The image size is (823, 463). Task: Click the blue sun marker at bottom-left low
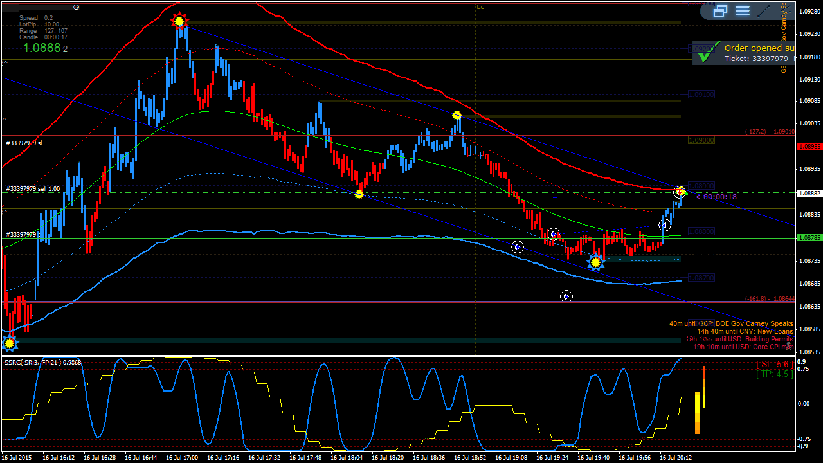pos(9,343)
